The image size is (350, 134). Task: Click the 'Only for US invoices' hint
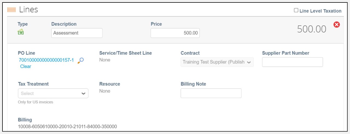[x=36, y=102]
